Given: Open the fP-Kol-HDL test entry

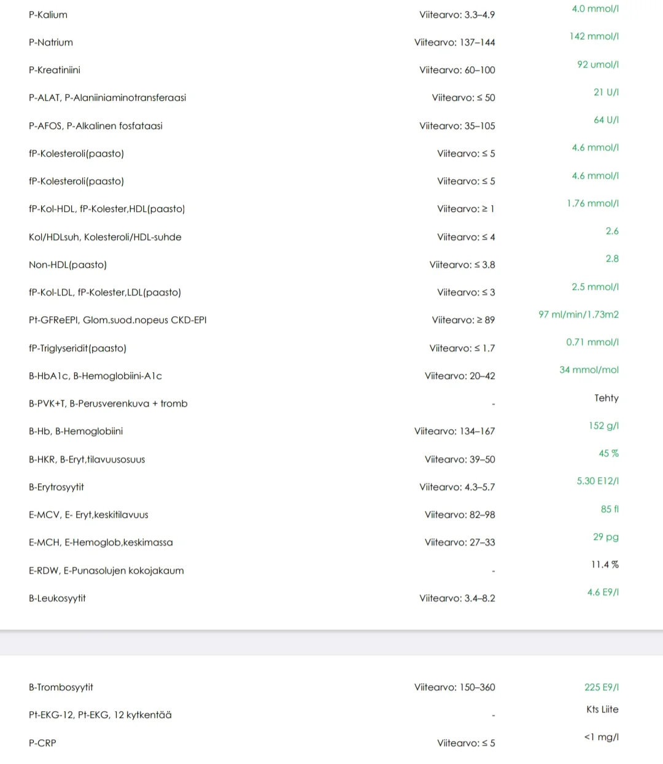Looking at the screenshot, I should (107, 209).
